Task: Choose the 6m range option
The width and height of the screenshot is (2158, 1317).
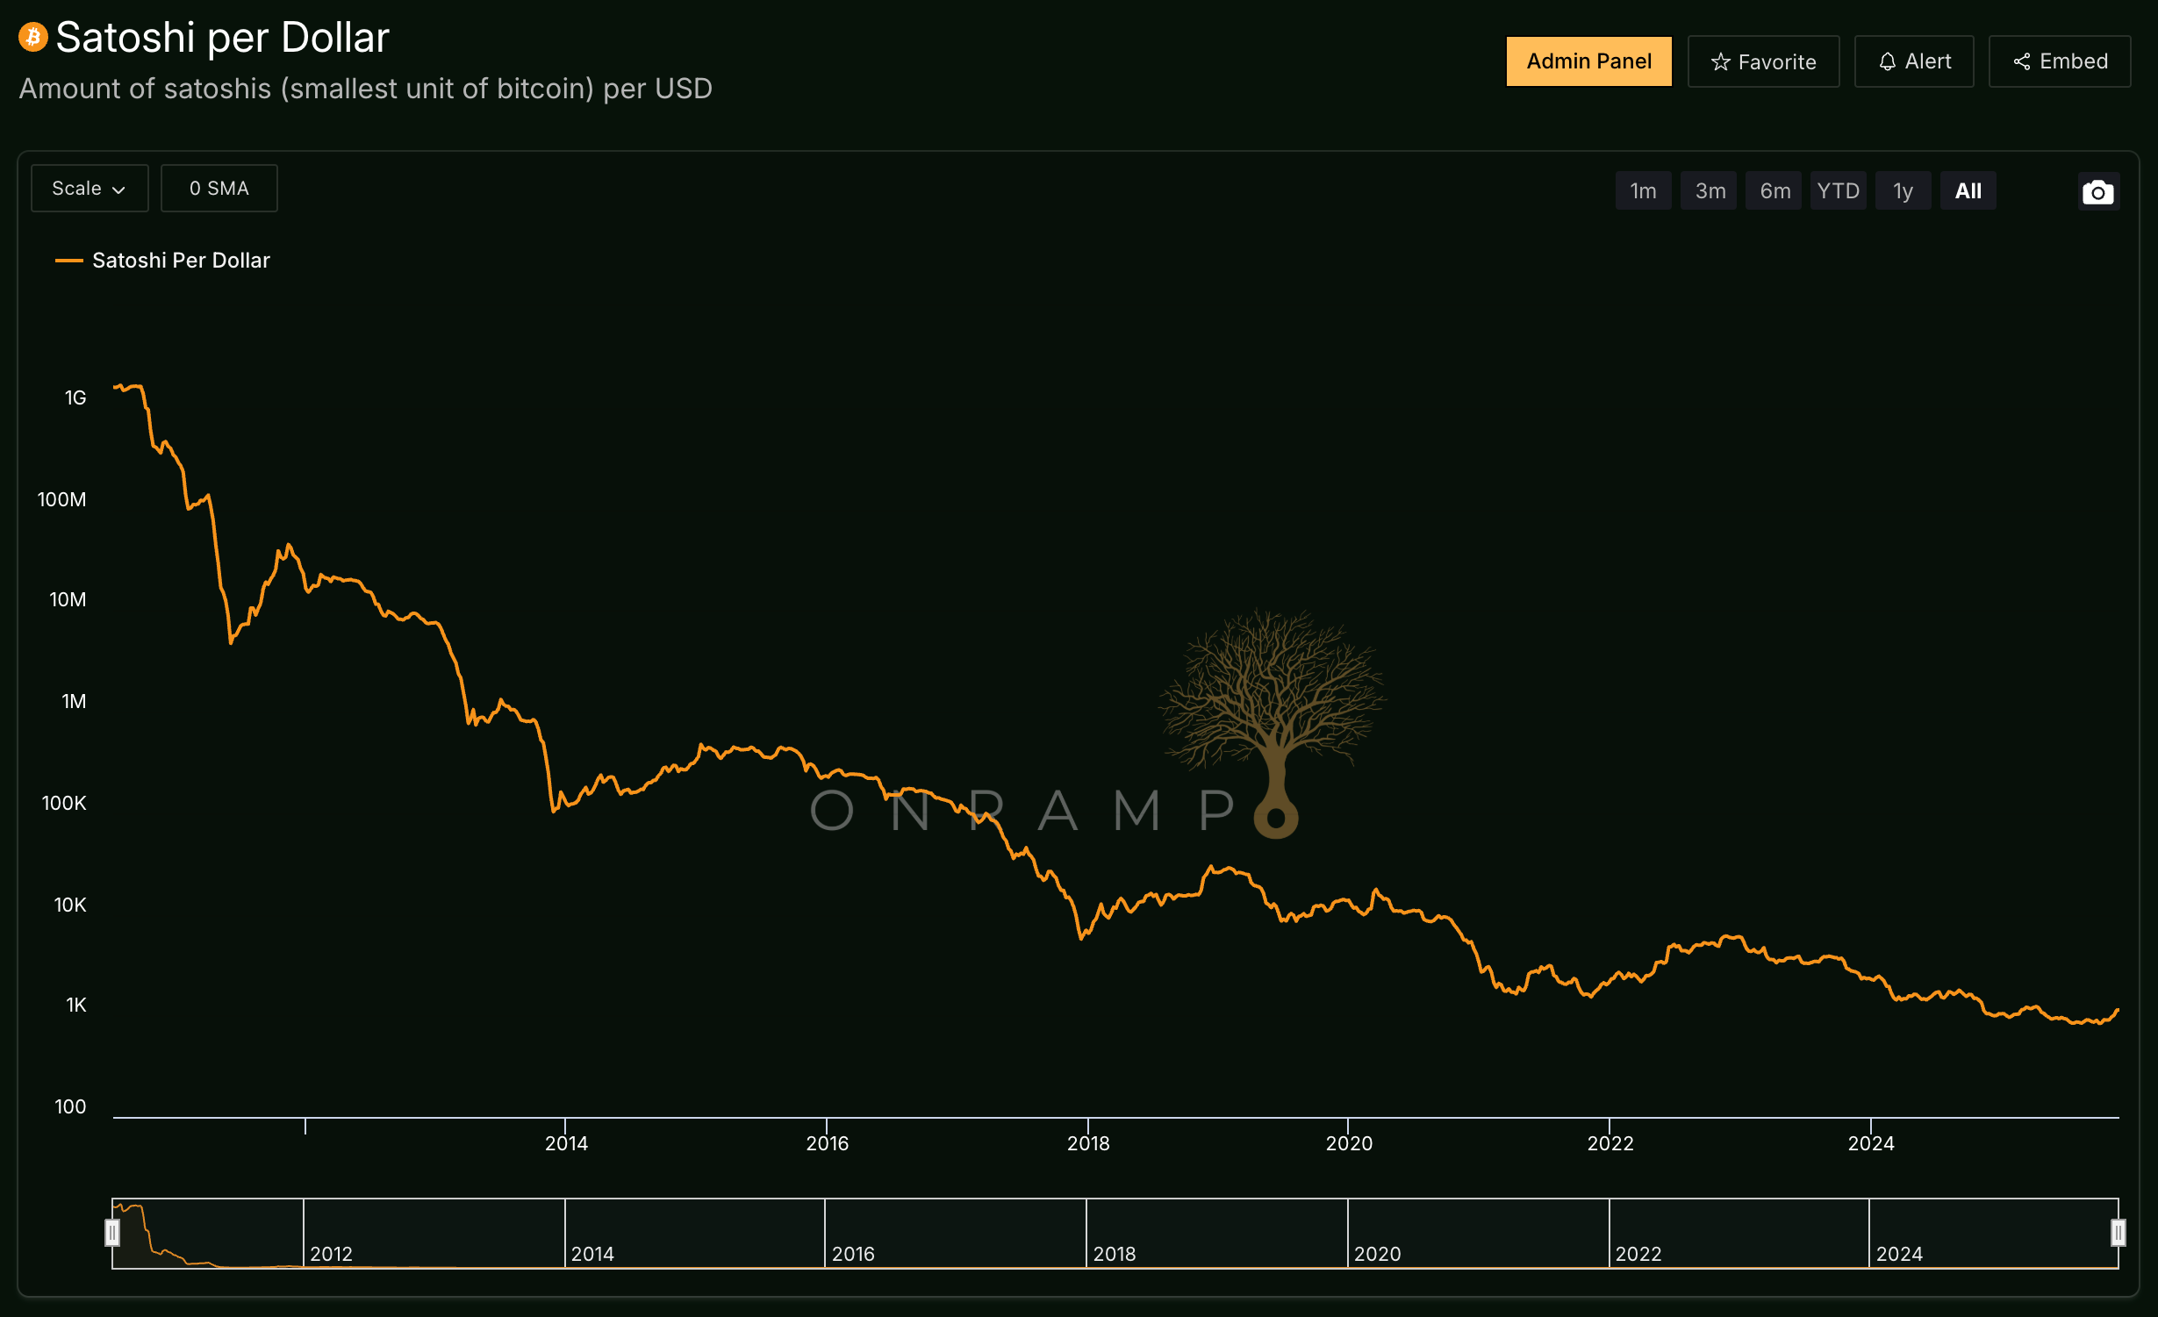Action: tap(1774, 191)
